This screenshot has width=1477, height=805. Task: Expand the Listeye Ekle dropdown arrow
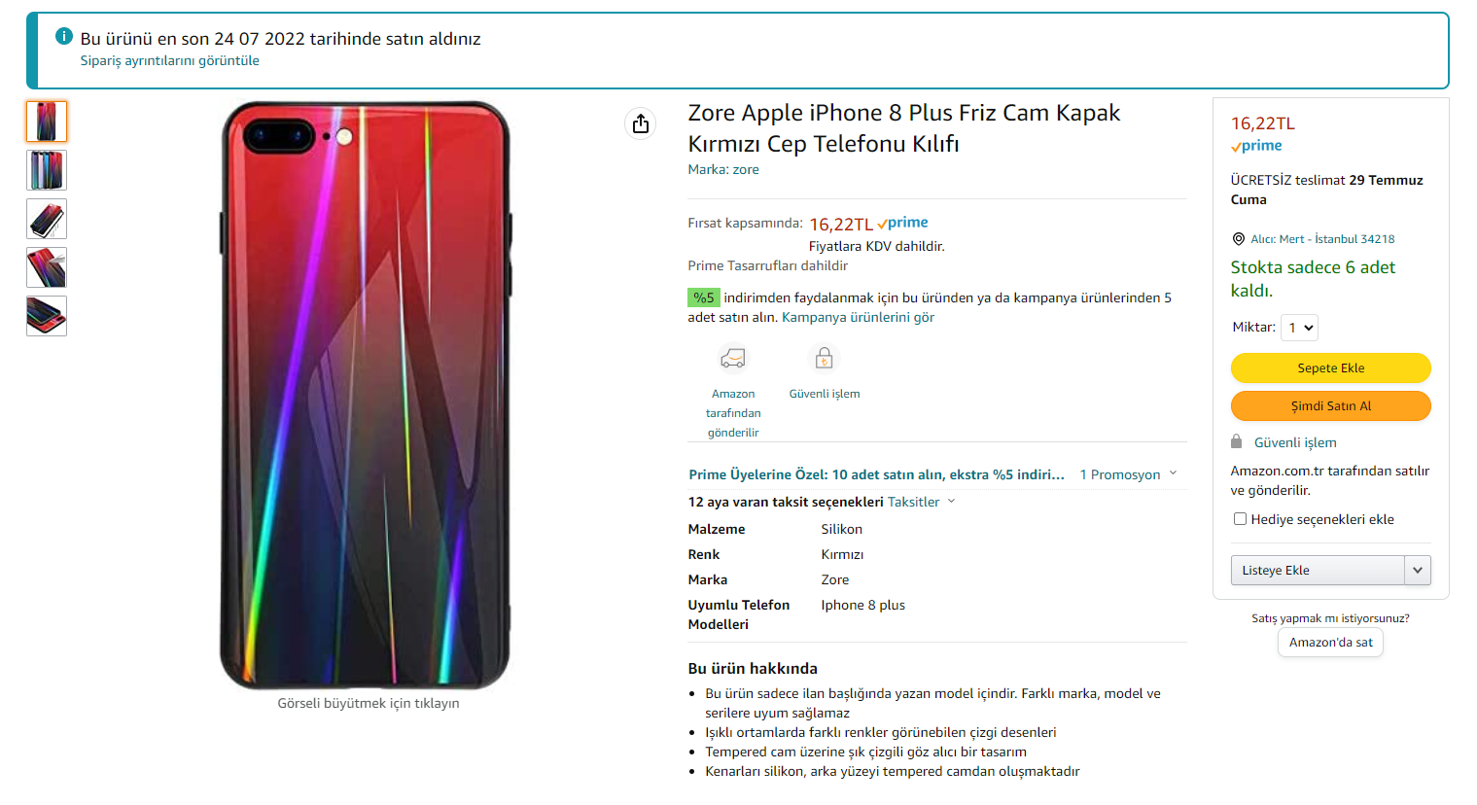1417,571
